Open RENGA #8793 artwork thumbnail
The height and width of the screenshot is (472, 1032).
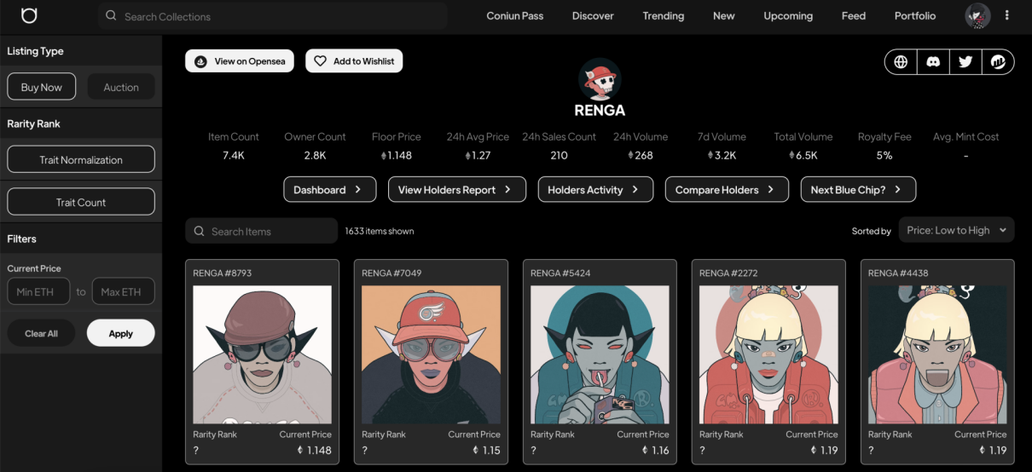262,354
